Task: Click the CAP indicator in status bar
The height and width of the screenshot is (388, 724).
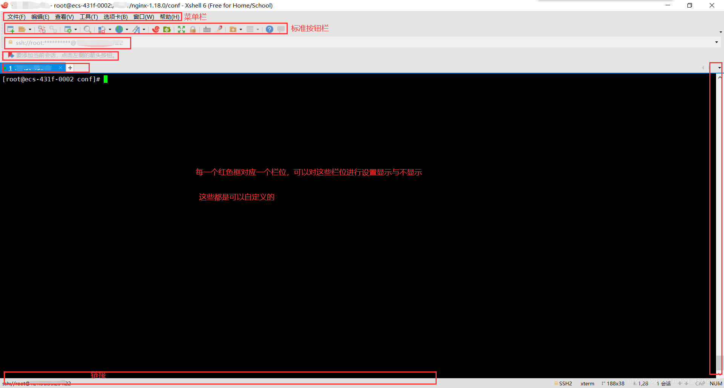Action: (x=700, y=383)
